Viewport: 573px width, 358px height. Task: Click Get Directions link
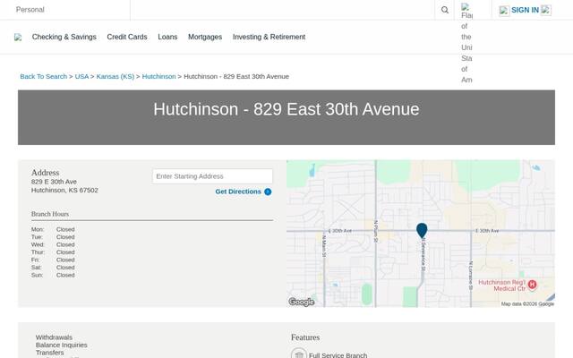pyautogui.click(x=238, y=192)
